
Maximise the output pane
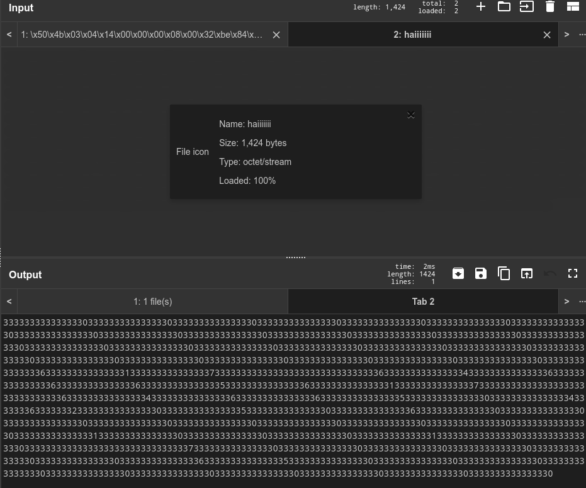(x=572, y=273)
